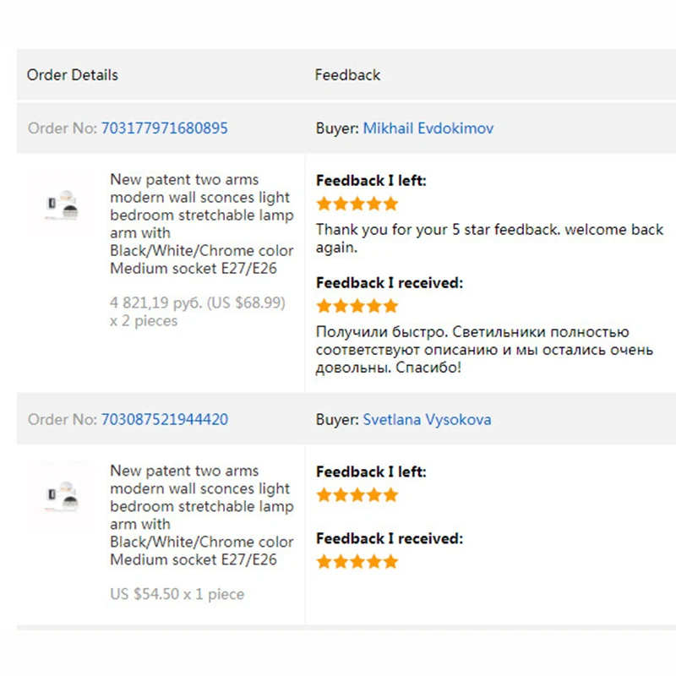
Task: Open first order's product title text
Action: [x=201, y=224]
